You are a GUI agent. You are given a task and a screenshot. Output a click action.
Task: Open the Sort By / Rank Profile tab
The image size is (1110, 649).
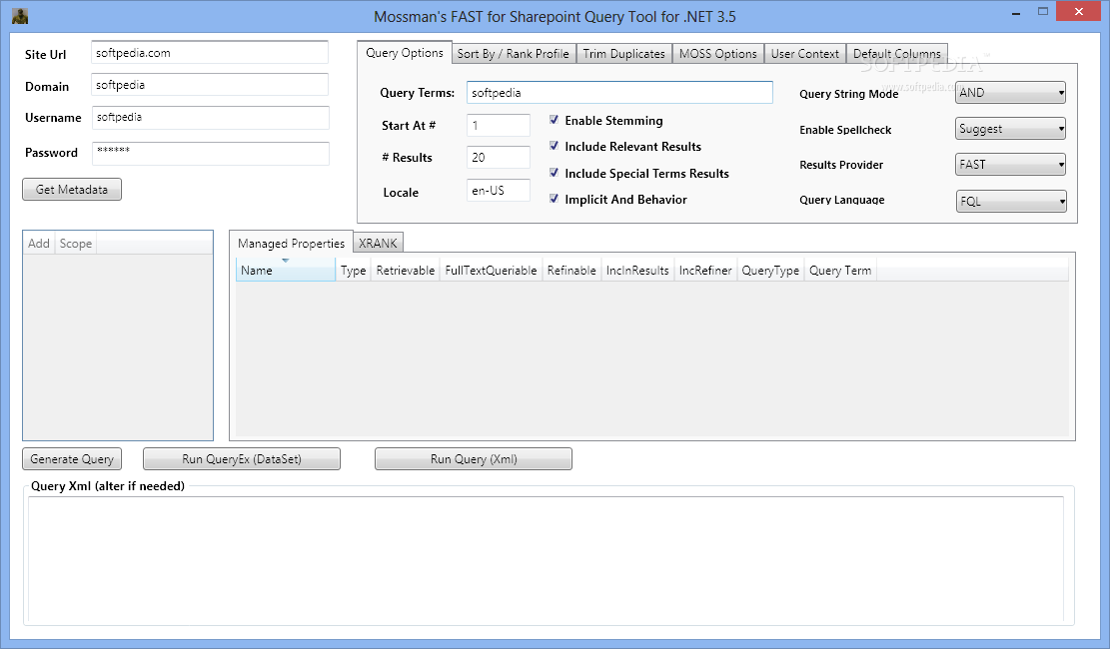click(514, 54)
